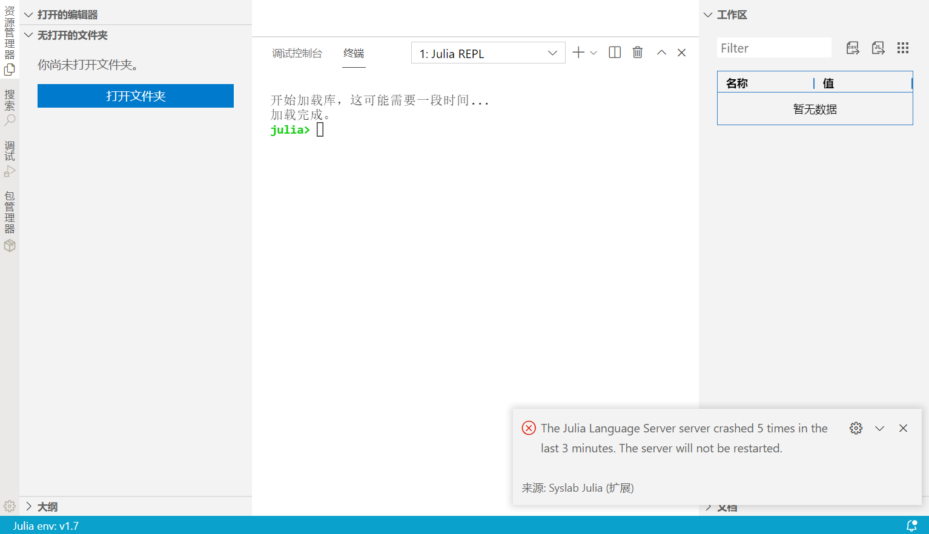The image size is (929, 534).
Task: Open notification settings gear icon
Action: [x=856, y=428]
